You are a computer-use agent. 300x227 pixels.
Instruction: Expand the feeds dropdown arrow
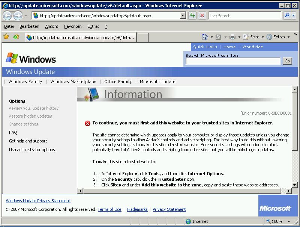(x=225, y=37)
